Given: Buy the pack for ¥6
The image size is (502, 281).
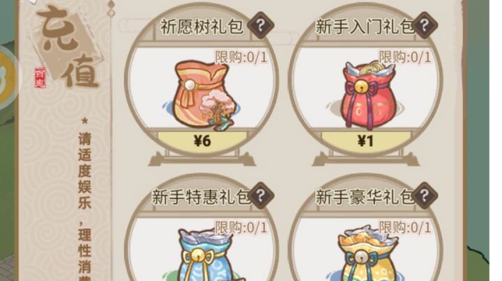Looking at the screenshot, I should tap(202, 140).
